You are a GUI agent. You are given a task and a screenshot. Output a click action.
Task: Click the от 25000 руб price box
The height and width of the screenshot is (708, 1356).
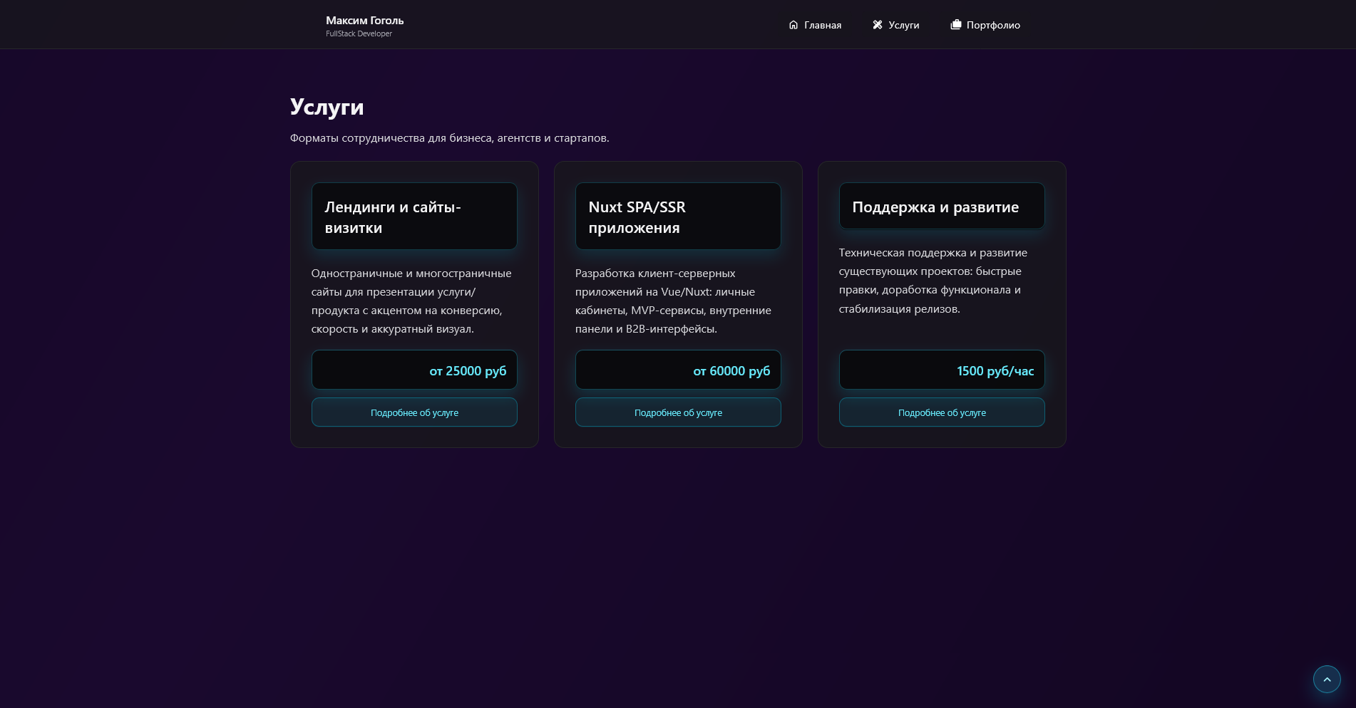click(414, 370)
